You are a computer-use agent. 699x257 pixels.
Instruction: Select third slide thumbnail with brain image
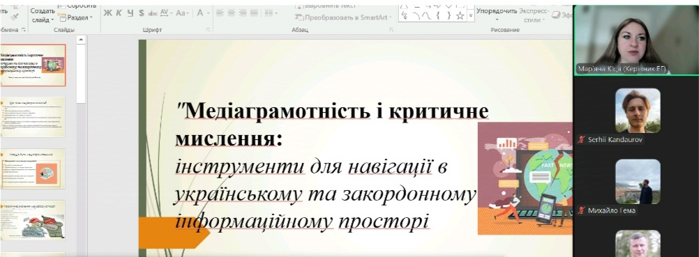pos(33,169)
